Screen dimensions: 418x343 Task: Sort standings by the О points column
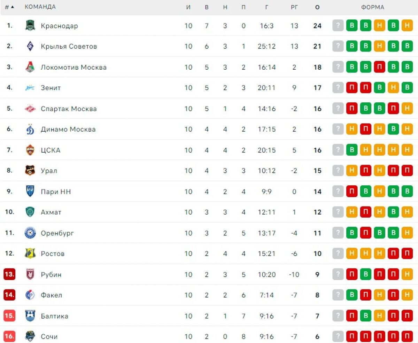coord(317,7)
